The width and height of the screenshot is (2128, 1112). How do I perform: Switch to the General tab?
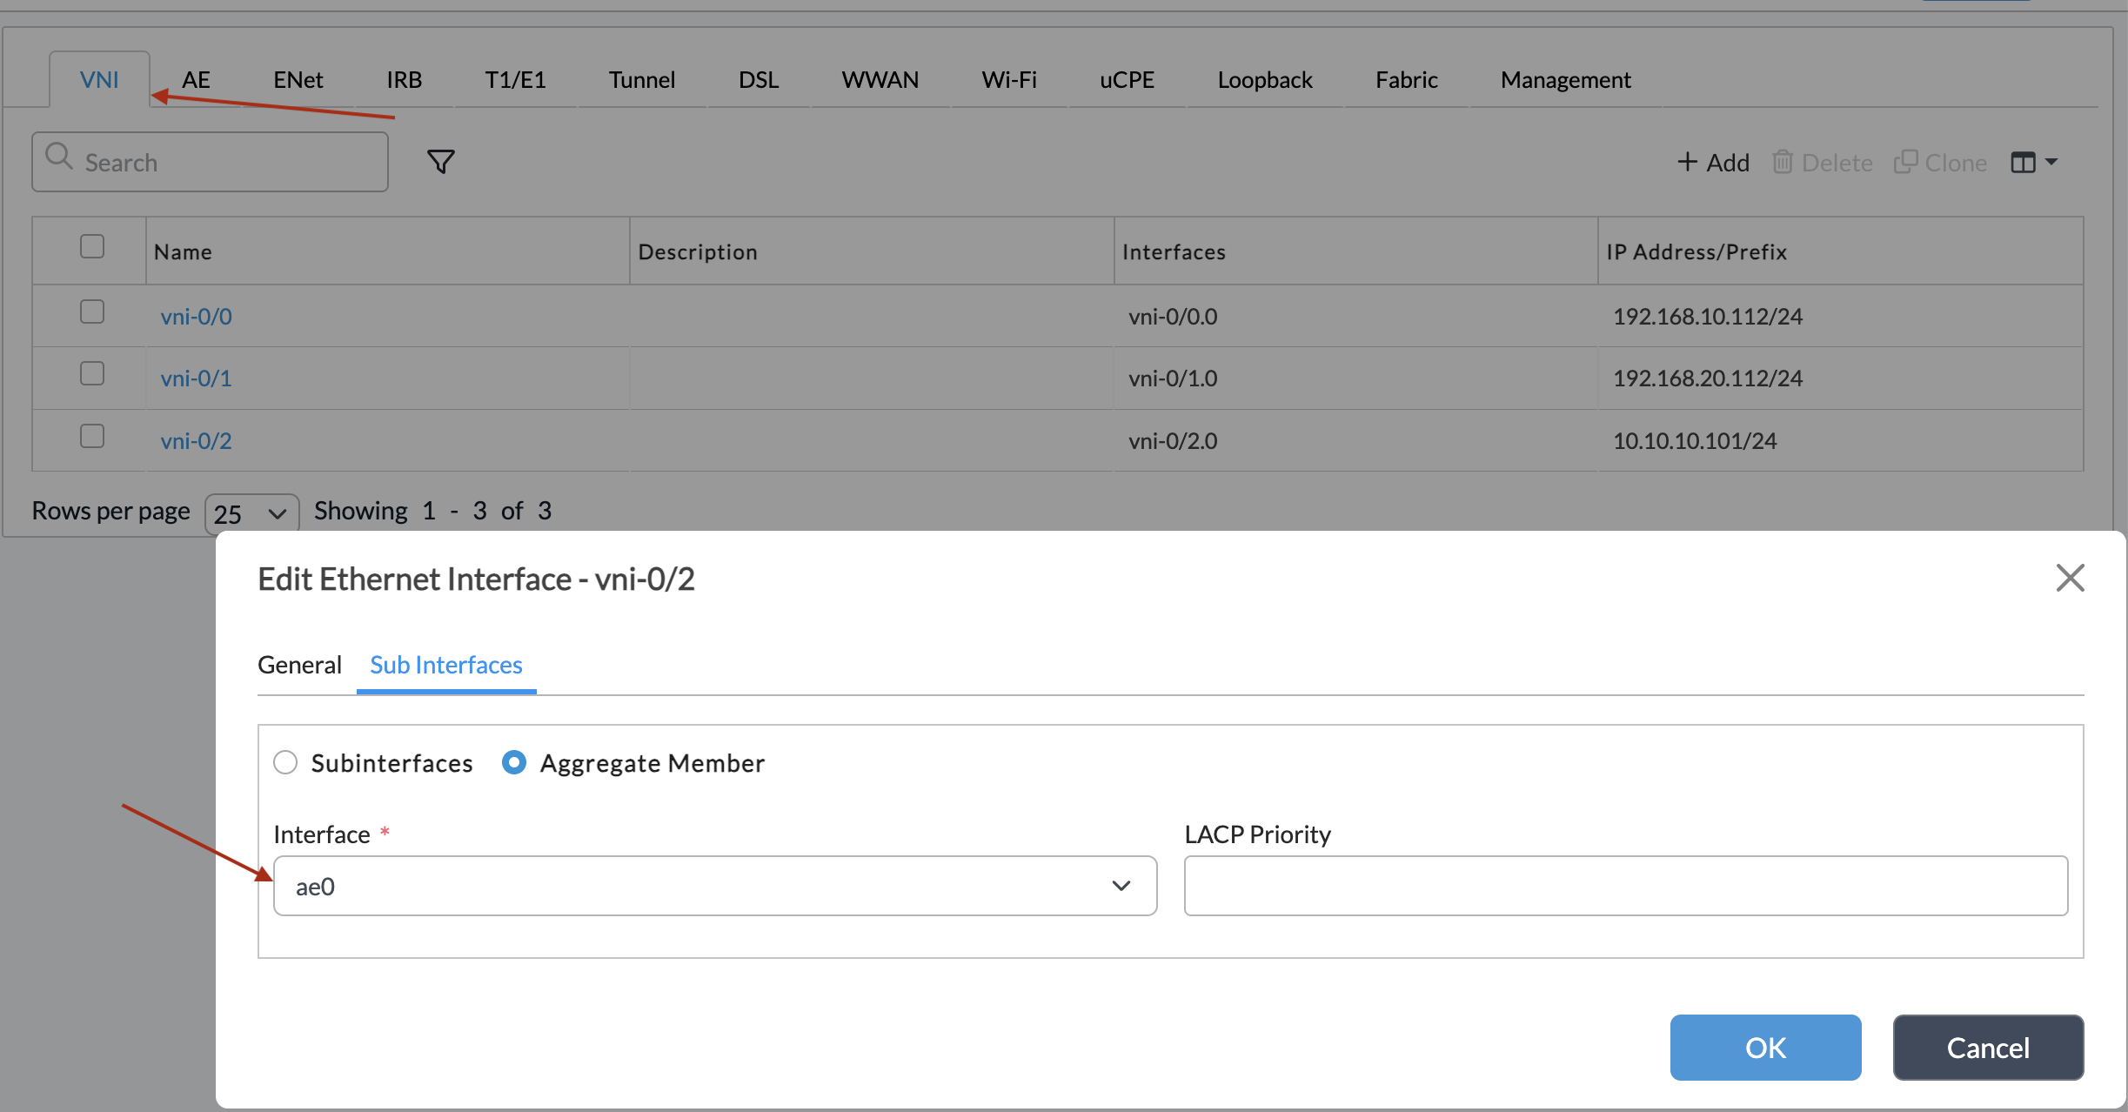[x=299, y=665]
